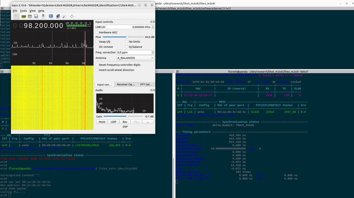Screen dimensions: 354x198
Task: Click the UDP streaming button
Action: [114, 122]
